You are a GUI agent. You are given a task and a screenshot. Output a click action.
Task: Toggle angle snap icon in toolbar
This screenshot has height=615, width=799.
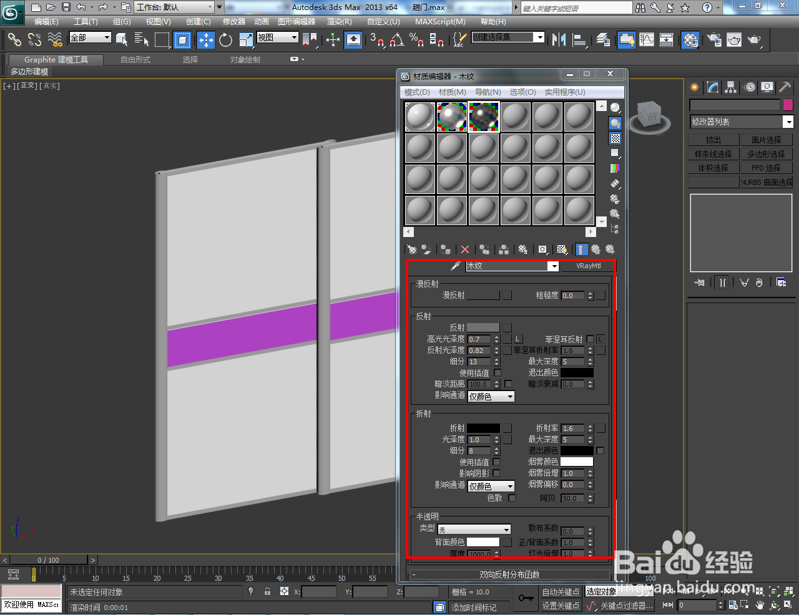pyautogui.click(x=396, y=40)
